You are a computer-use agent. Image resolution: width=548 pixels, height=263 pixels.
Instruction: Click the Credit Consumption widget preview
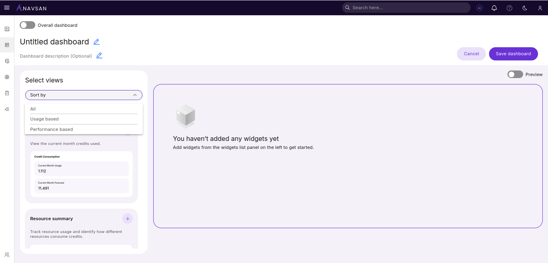81,174
